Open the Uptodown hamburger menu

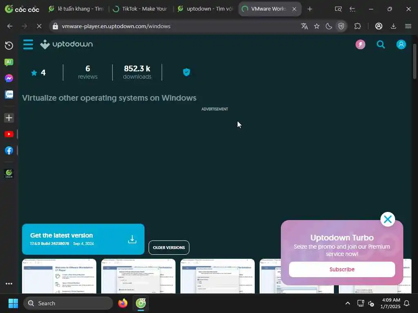click(x=28, y=44)
